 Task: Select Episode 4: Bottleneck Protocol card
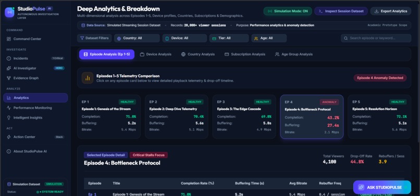[312, 116]
